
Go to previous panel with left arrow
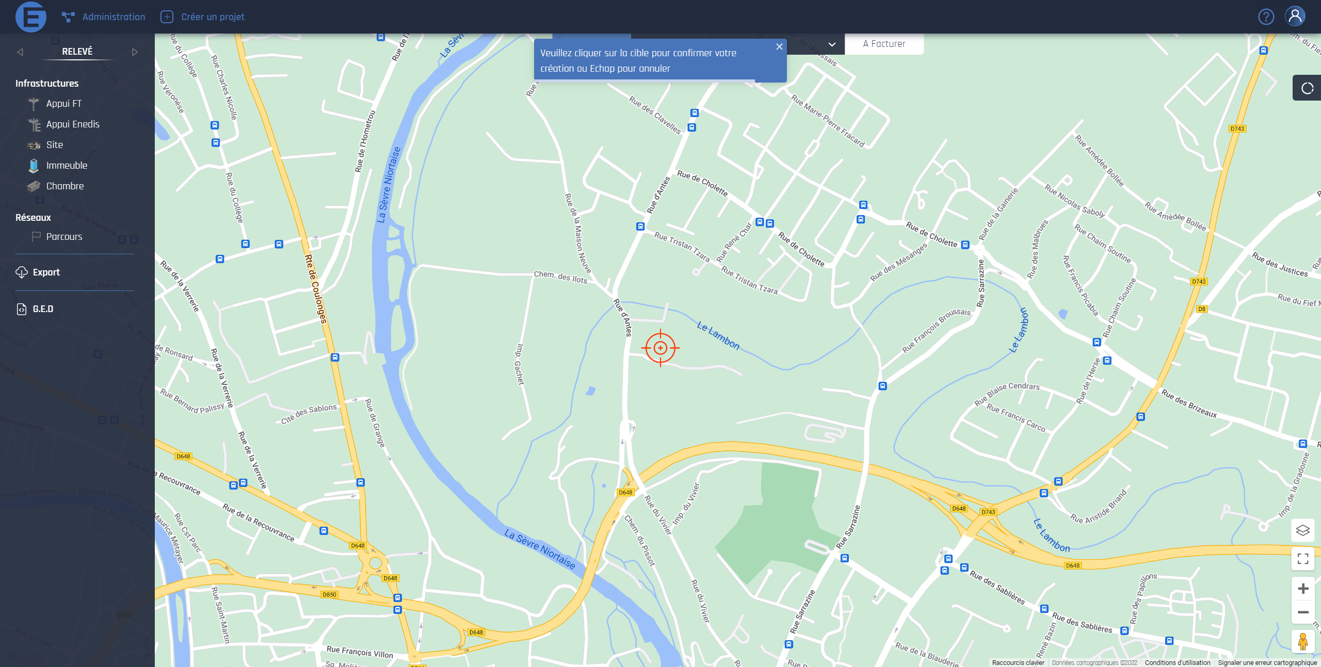pyautogui.click(x=20, y=52)
